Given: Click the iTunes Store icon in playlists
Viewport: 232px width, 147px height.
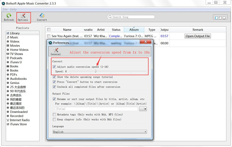Looking at the screenshot, I should (8, 124).
